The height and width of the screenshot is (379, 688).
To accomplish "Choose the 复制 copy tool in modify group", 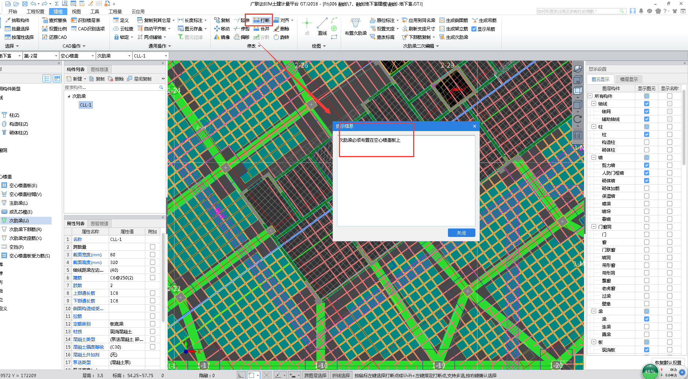I will pos(222,20).
